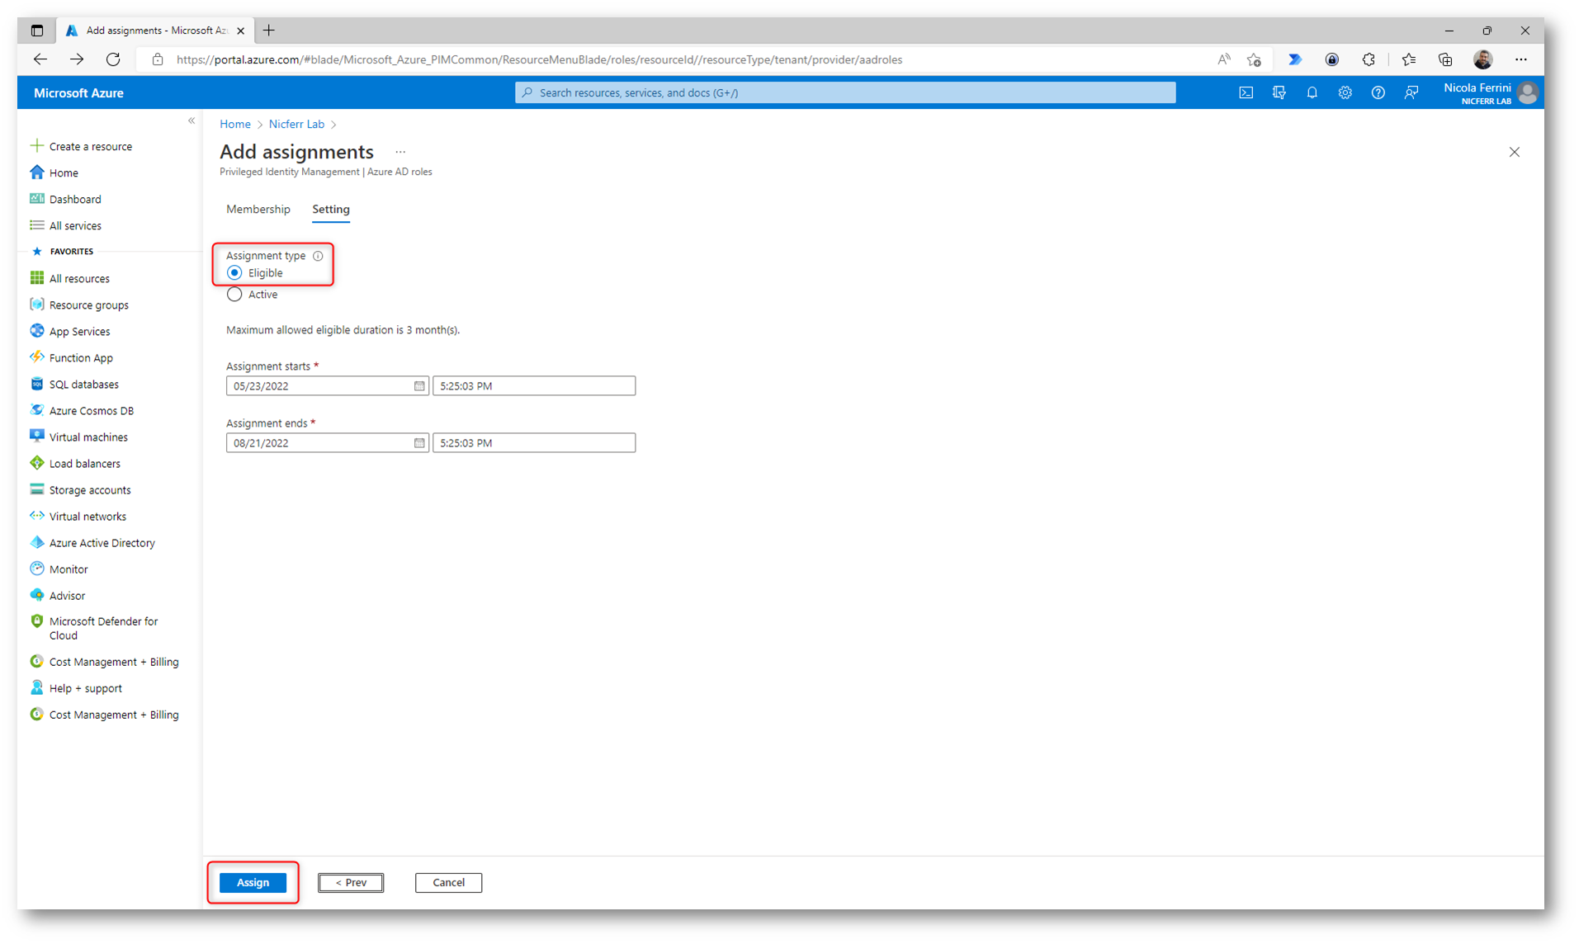Open Advisor in the sidebar
The width and height of the screenshot is (1579, 944).
67,595
